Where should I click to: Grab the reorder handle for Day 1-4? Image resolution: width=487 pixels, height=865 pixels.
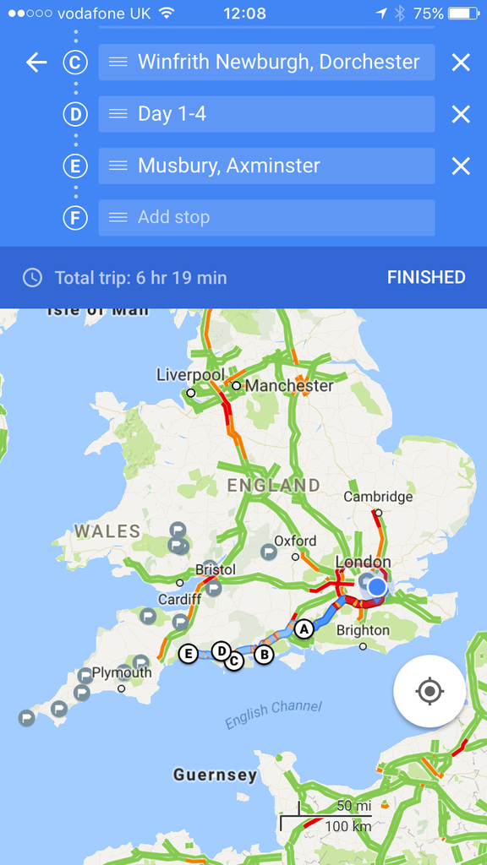(x=118, y=114)
